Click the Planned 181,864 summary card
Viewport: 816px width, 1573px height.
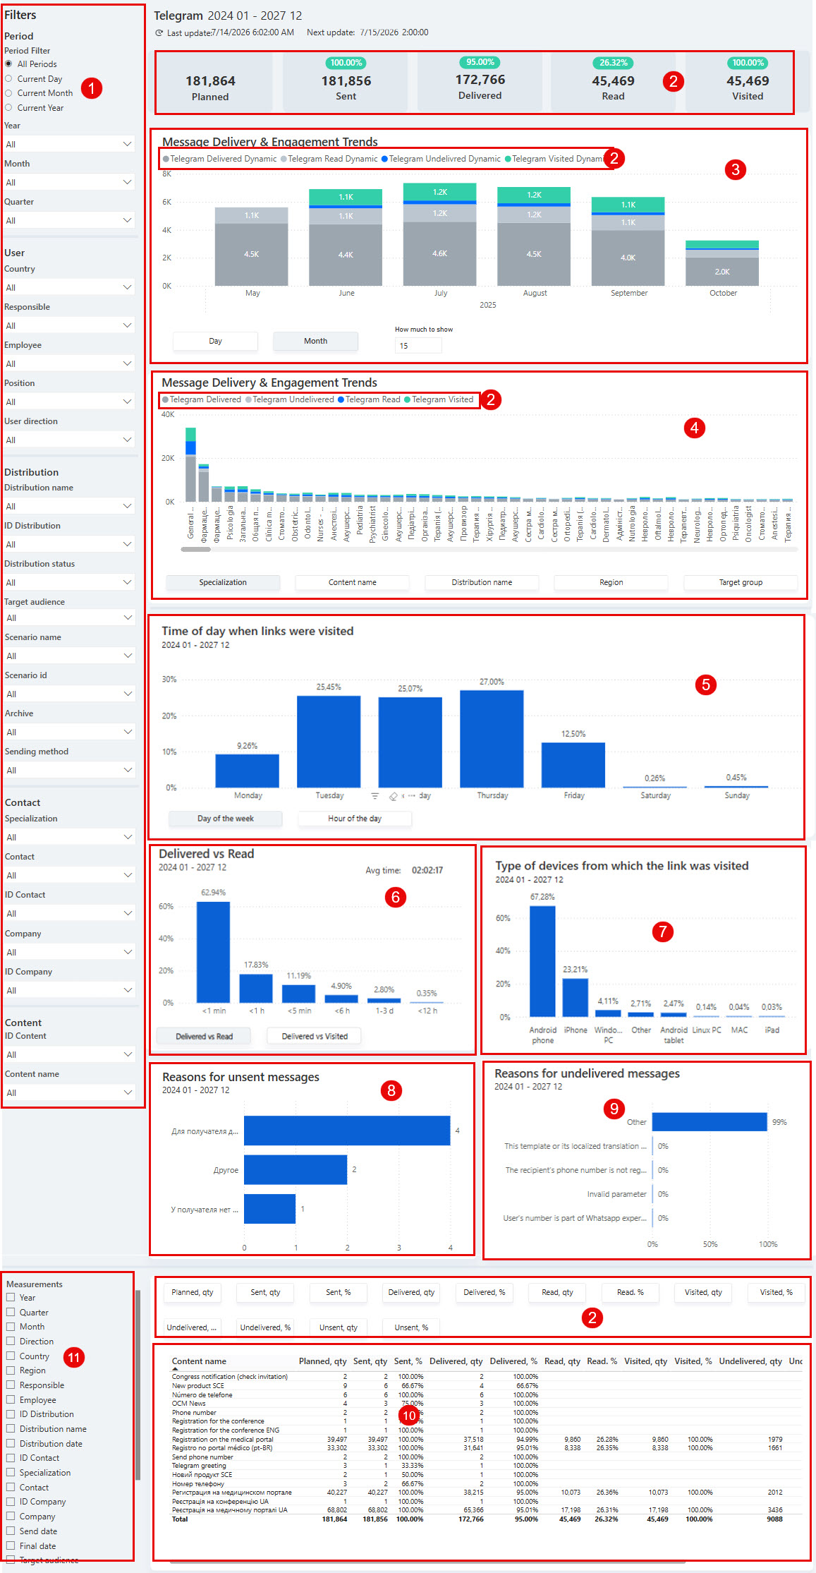pos(213,83)
